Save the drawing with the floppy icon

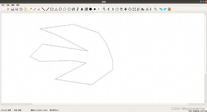point(12,9)
